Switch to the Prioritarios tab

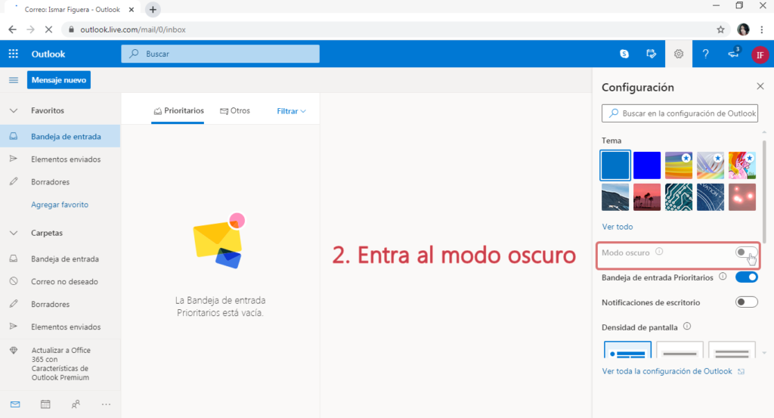178,110
